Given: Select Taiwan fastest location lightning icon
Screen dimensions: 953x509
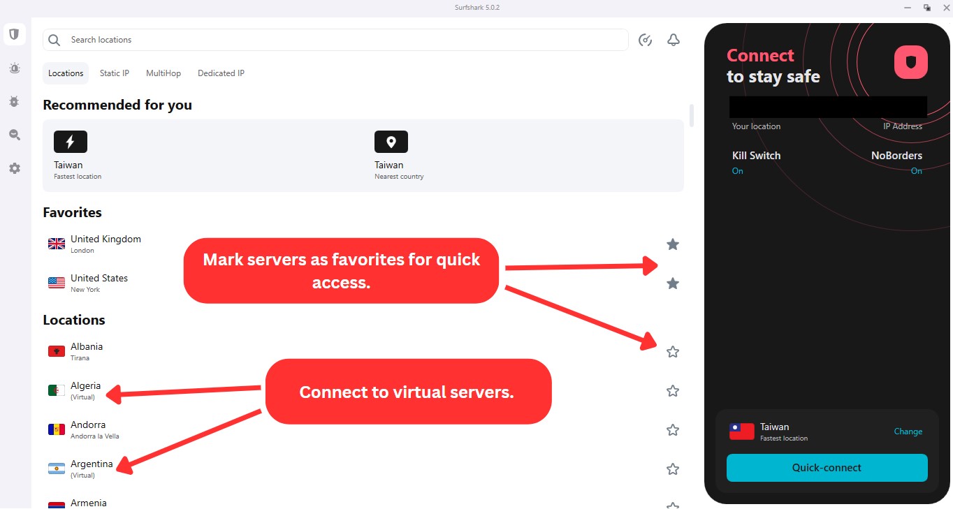Looking at the screenshot, I should click(x=71, y=142).
